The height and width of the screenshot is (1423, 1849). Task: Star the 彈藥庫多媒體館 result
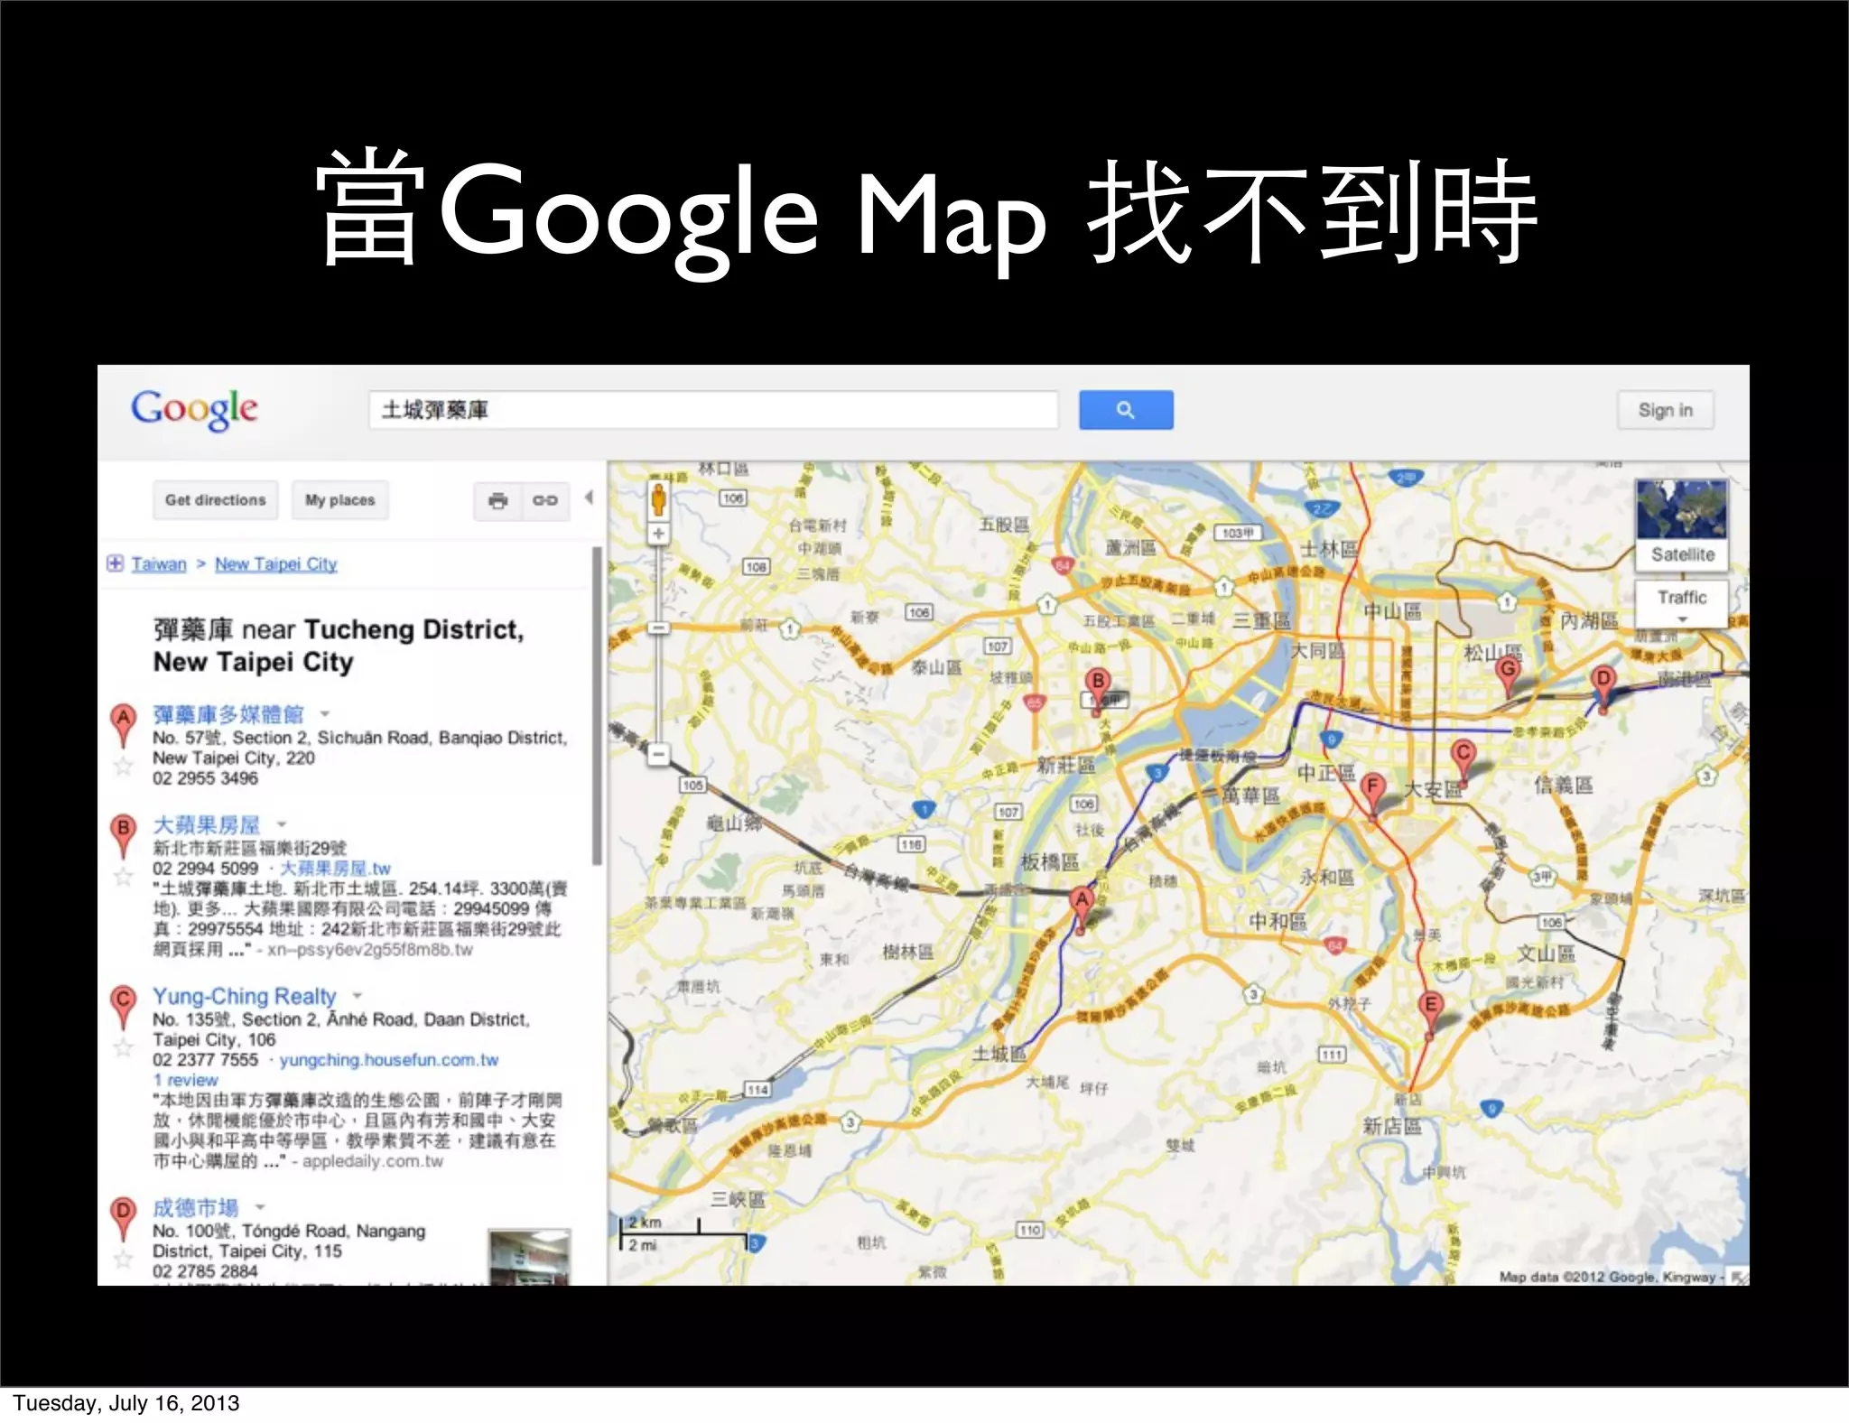click(x=123, y=767)
